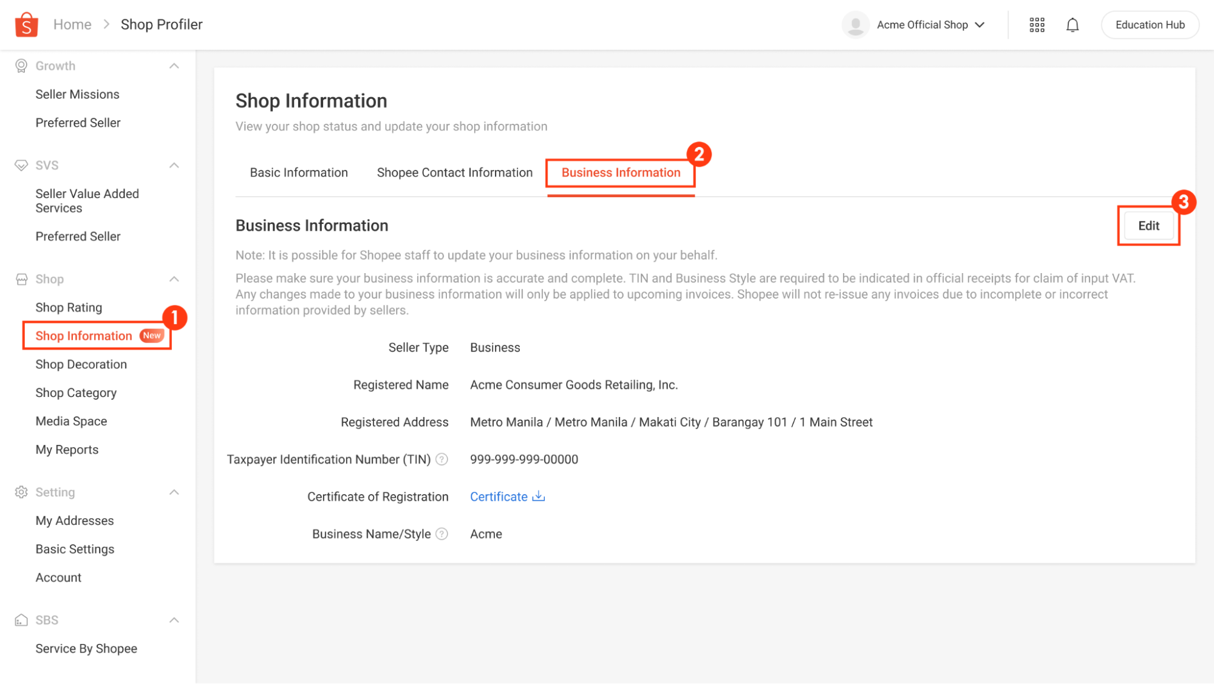Click the Edit button

click(1148, 225)
